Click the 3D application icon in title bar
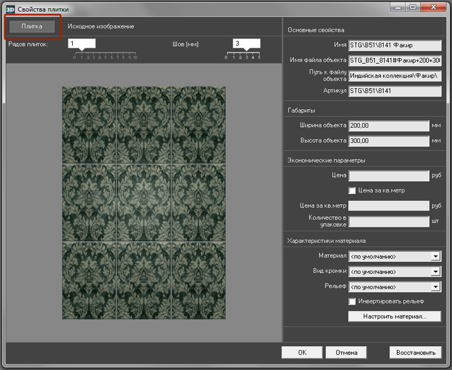 point(10,9)
